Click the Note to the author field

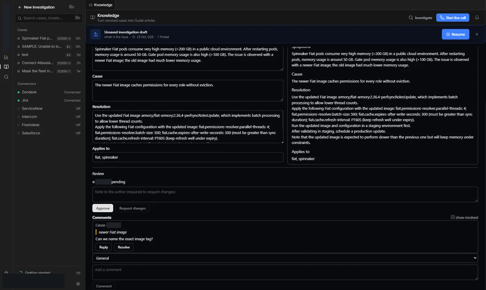(285, 194)
